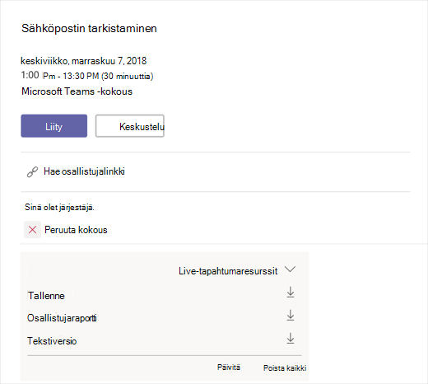
Task: Collapse Live-tapahtumaresurssit chevron
Action: point(290,269)
